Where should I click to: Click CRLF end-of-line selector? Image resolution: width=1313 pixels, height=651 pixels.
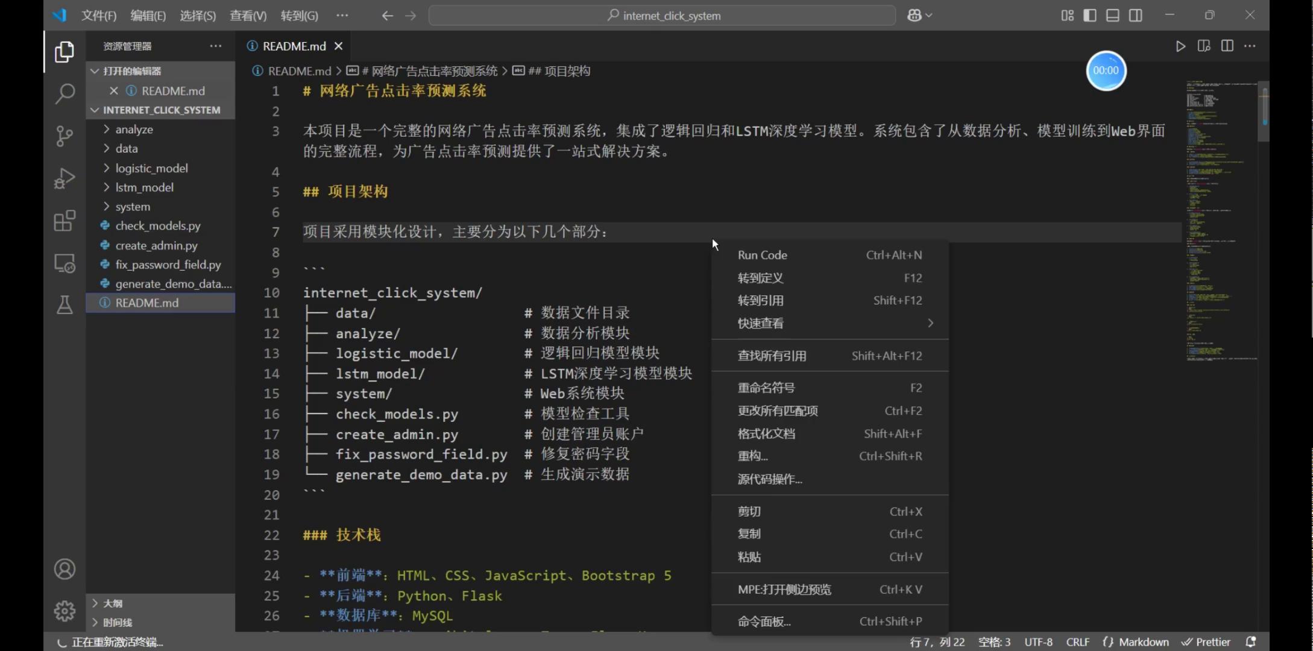click(x=1078, y=642)
